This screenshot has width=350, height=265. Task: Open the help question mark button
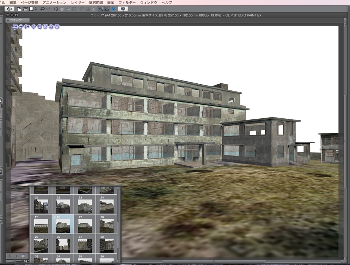(x=123, y=9)
